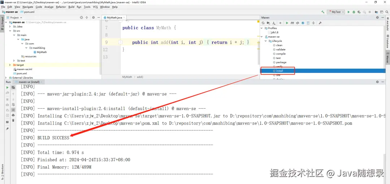Print Run console output icon
This screenshot has height=184, width=390.
click(x=13, y=115)
